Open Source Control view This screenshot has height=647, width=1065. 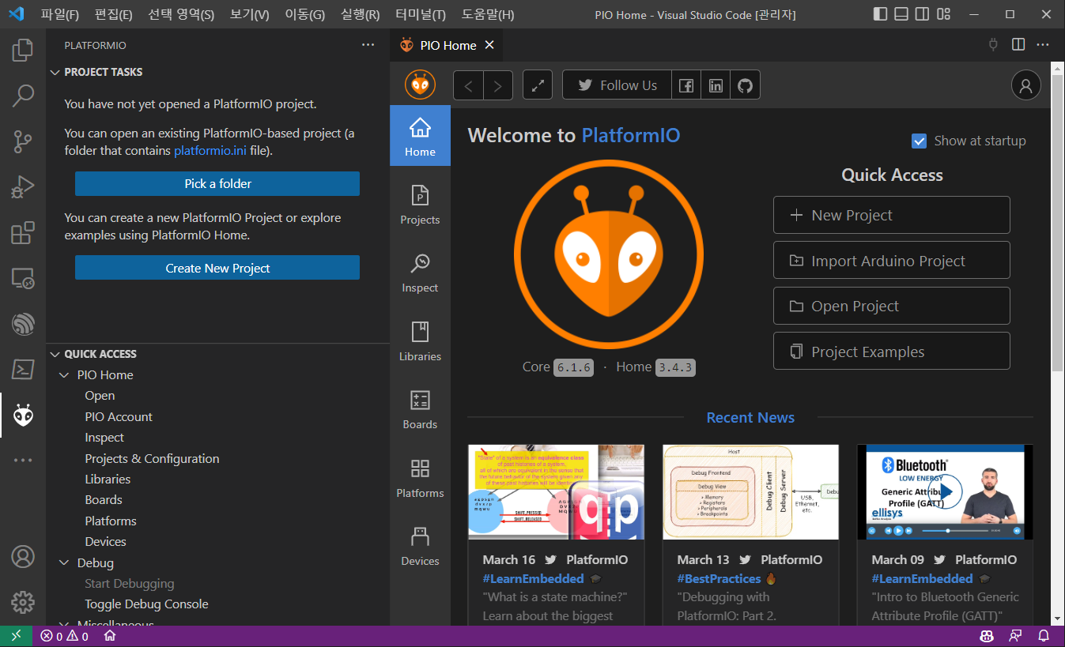tap(23, 142)
